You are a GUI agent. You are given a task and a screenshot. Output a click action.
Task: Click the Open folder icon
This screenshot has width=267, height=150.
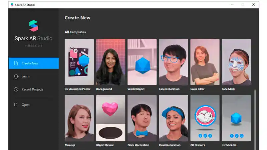coord(16,105)
